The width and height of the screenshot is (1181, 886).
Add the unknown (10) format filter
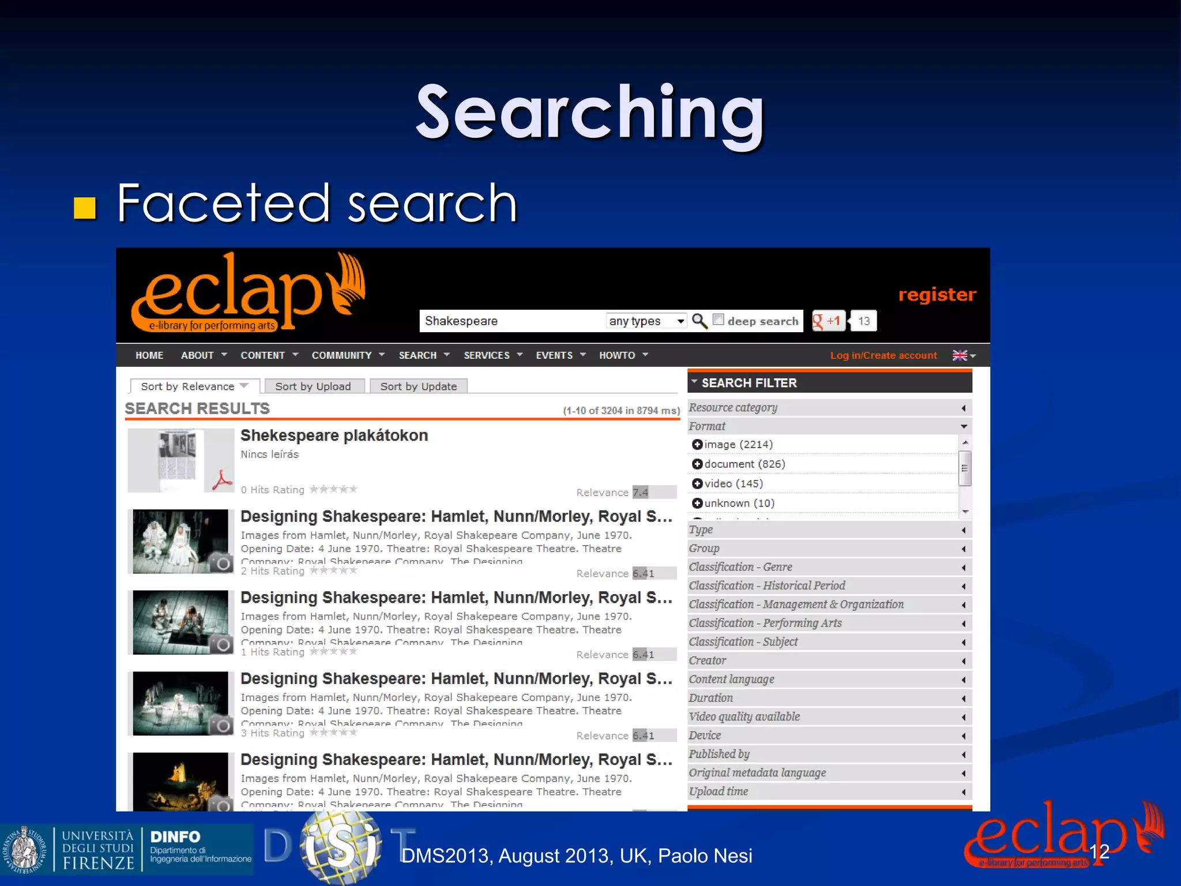[x=697, y=503]
